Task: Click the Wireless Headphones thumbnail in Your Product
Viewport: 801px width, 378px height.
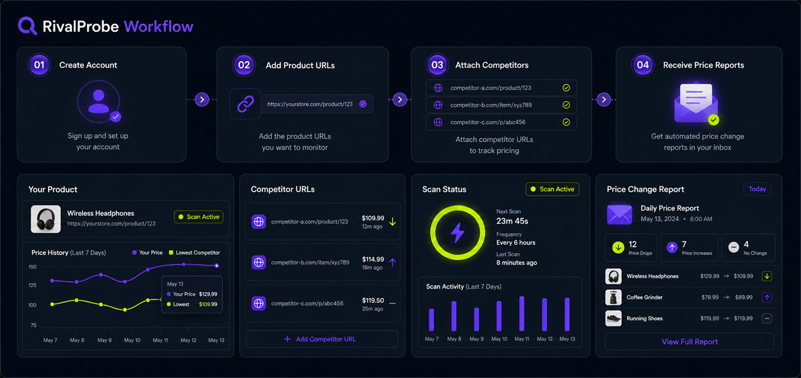Action: [x=46, y=219]
